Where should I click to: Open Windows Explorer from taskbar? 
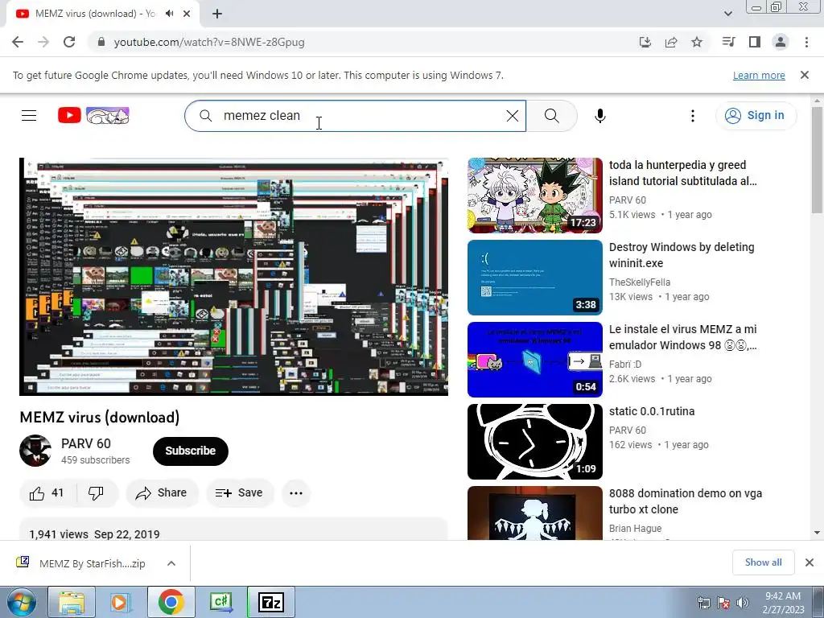pos(72,602)
